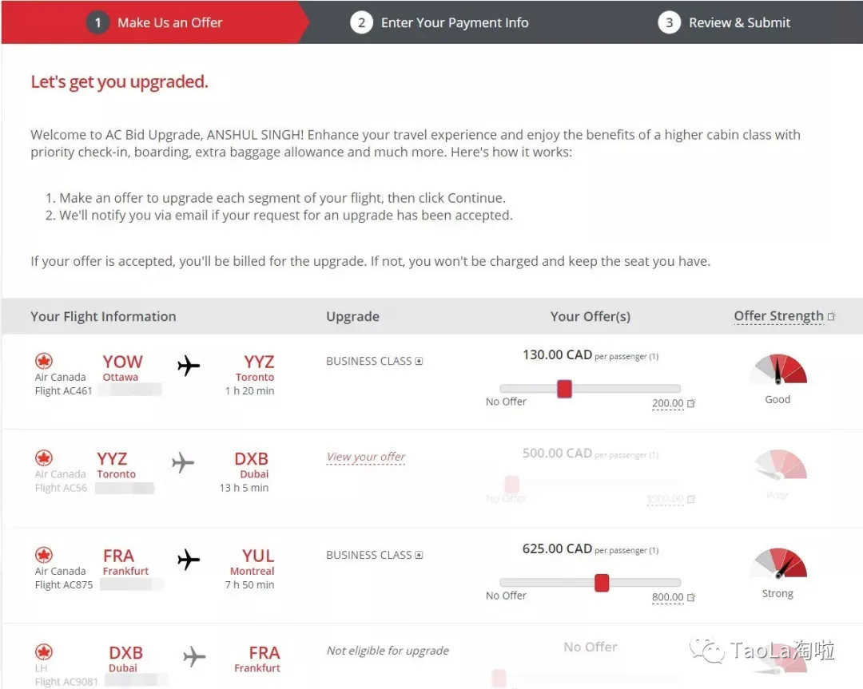Click the Let's get you upgraded heading
863x689 pixels.
pyautogui.click(x=119, y=82)
